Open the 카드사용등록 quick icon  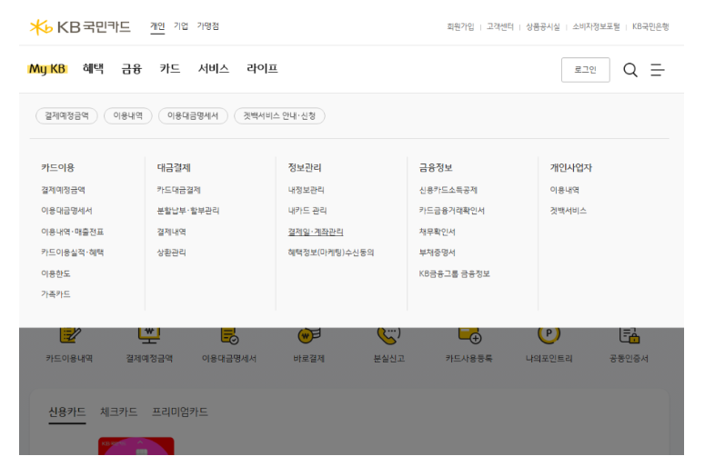point(468,337)
